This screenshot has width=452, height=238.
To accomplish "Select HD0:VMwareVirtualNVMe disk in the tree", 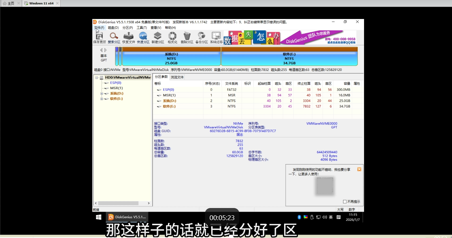I will pyautogui.click(x=128, y=78).
